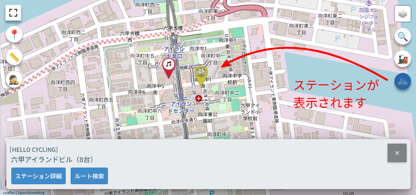This screenshot has height=195, width=416.
Task: Select the yellow bicycle station marker
Action: click(201, 75)
